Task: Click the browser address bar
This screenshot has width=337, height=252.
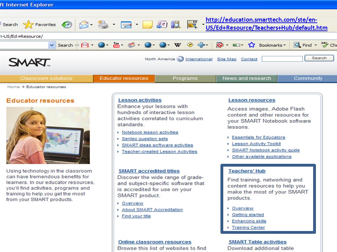Action: (x=168, y=36)
